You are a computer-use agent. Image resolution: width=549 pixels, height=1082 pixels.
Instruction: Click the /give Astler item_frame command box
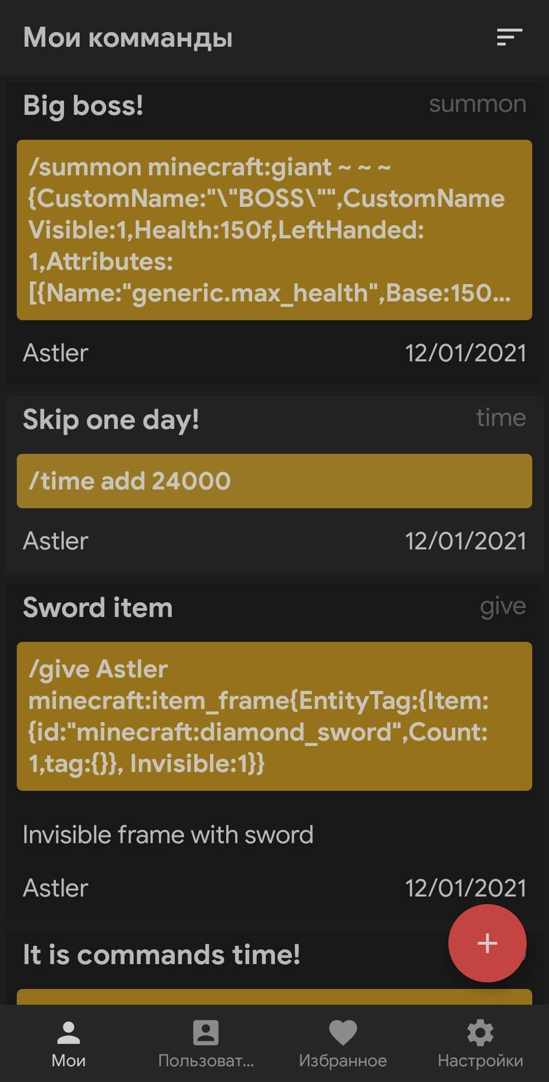[274, 716]
